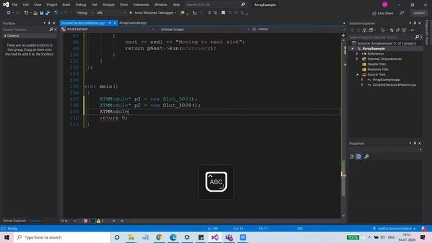Select ArrayExample.cpp in Solution Explorer
Viewport: 432px width, 243px height.
[386, 80]
